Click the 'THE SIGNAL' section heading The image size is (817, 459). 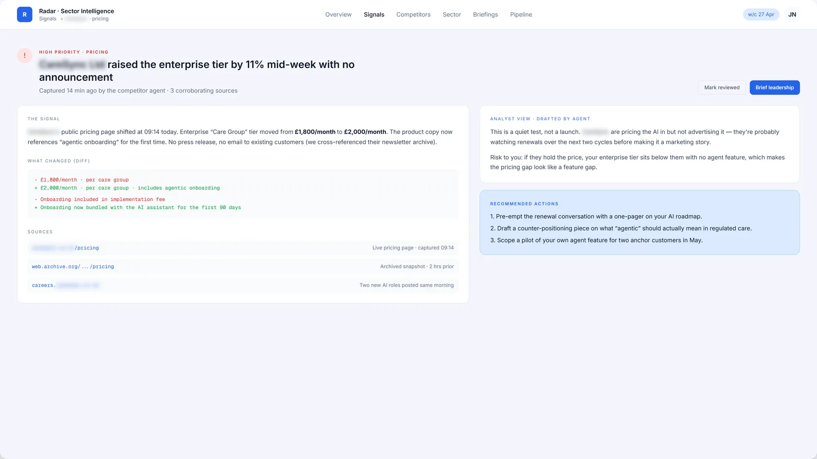(x=44, y=119)
